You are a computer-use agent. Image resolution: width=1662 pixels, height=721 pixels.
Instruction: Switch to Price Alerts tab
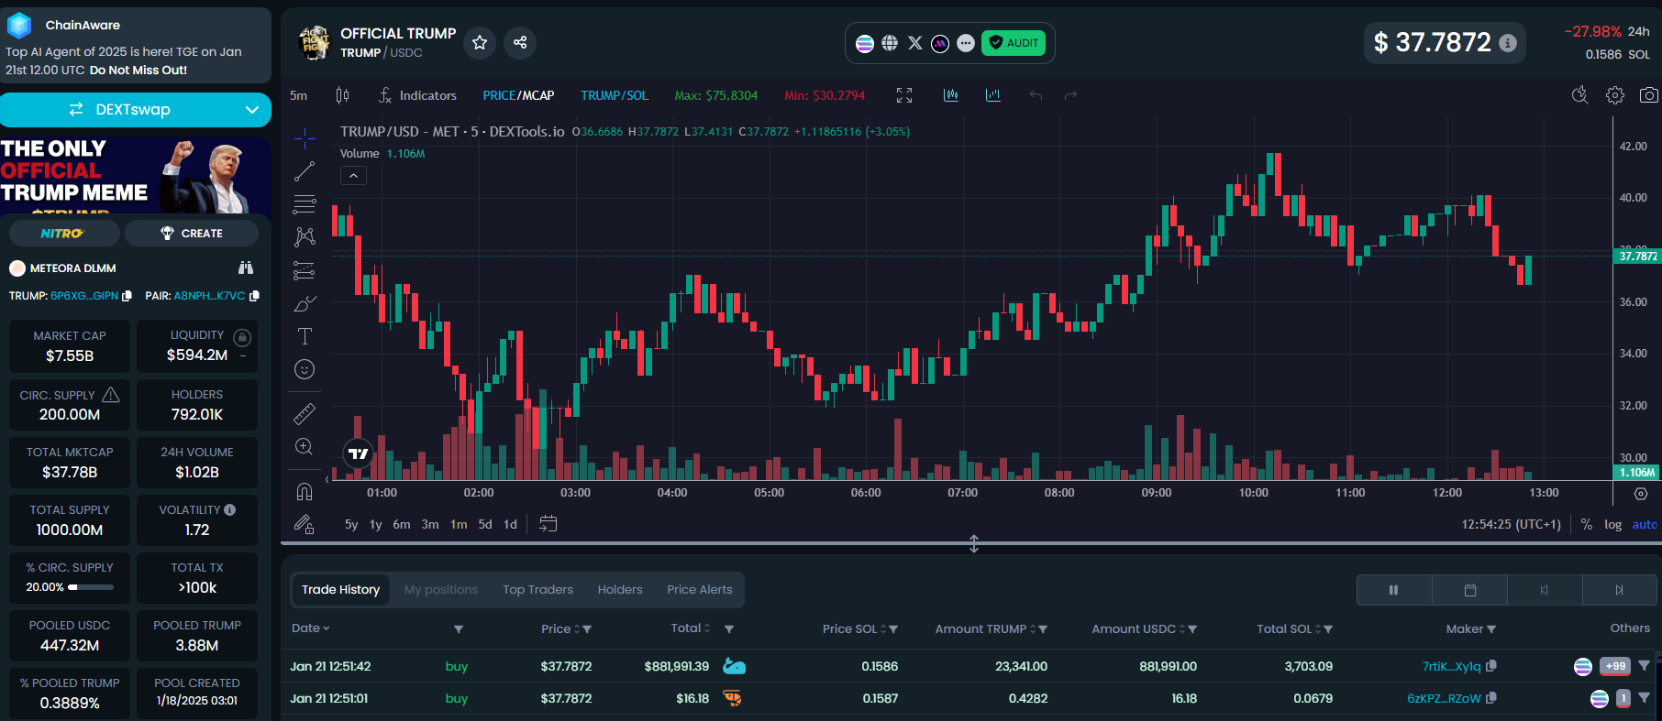(700, 590)
